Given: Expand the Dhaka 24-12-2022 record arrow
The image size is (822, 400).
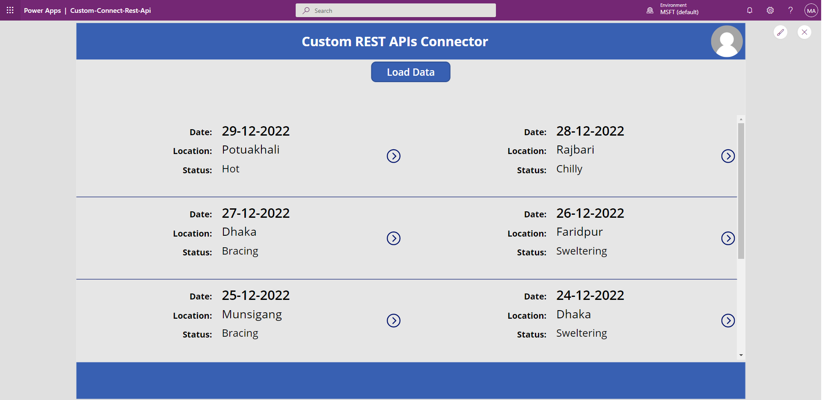Looking at the screenshot, I should coord(727,320).
